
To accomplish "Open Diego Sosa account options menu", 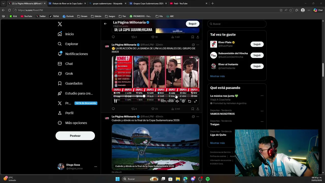I will [96, 166].
